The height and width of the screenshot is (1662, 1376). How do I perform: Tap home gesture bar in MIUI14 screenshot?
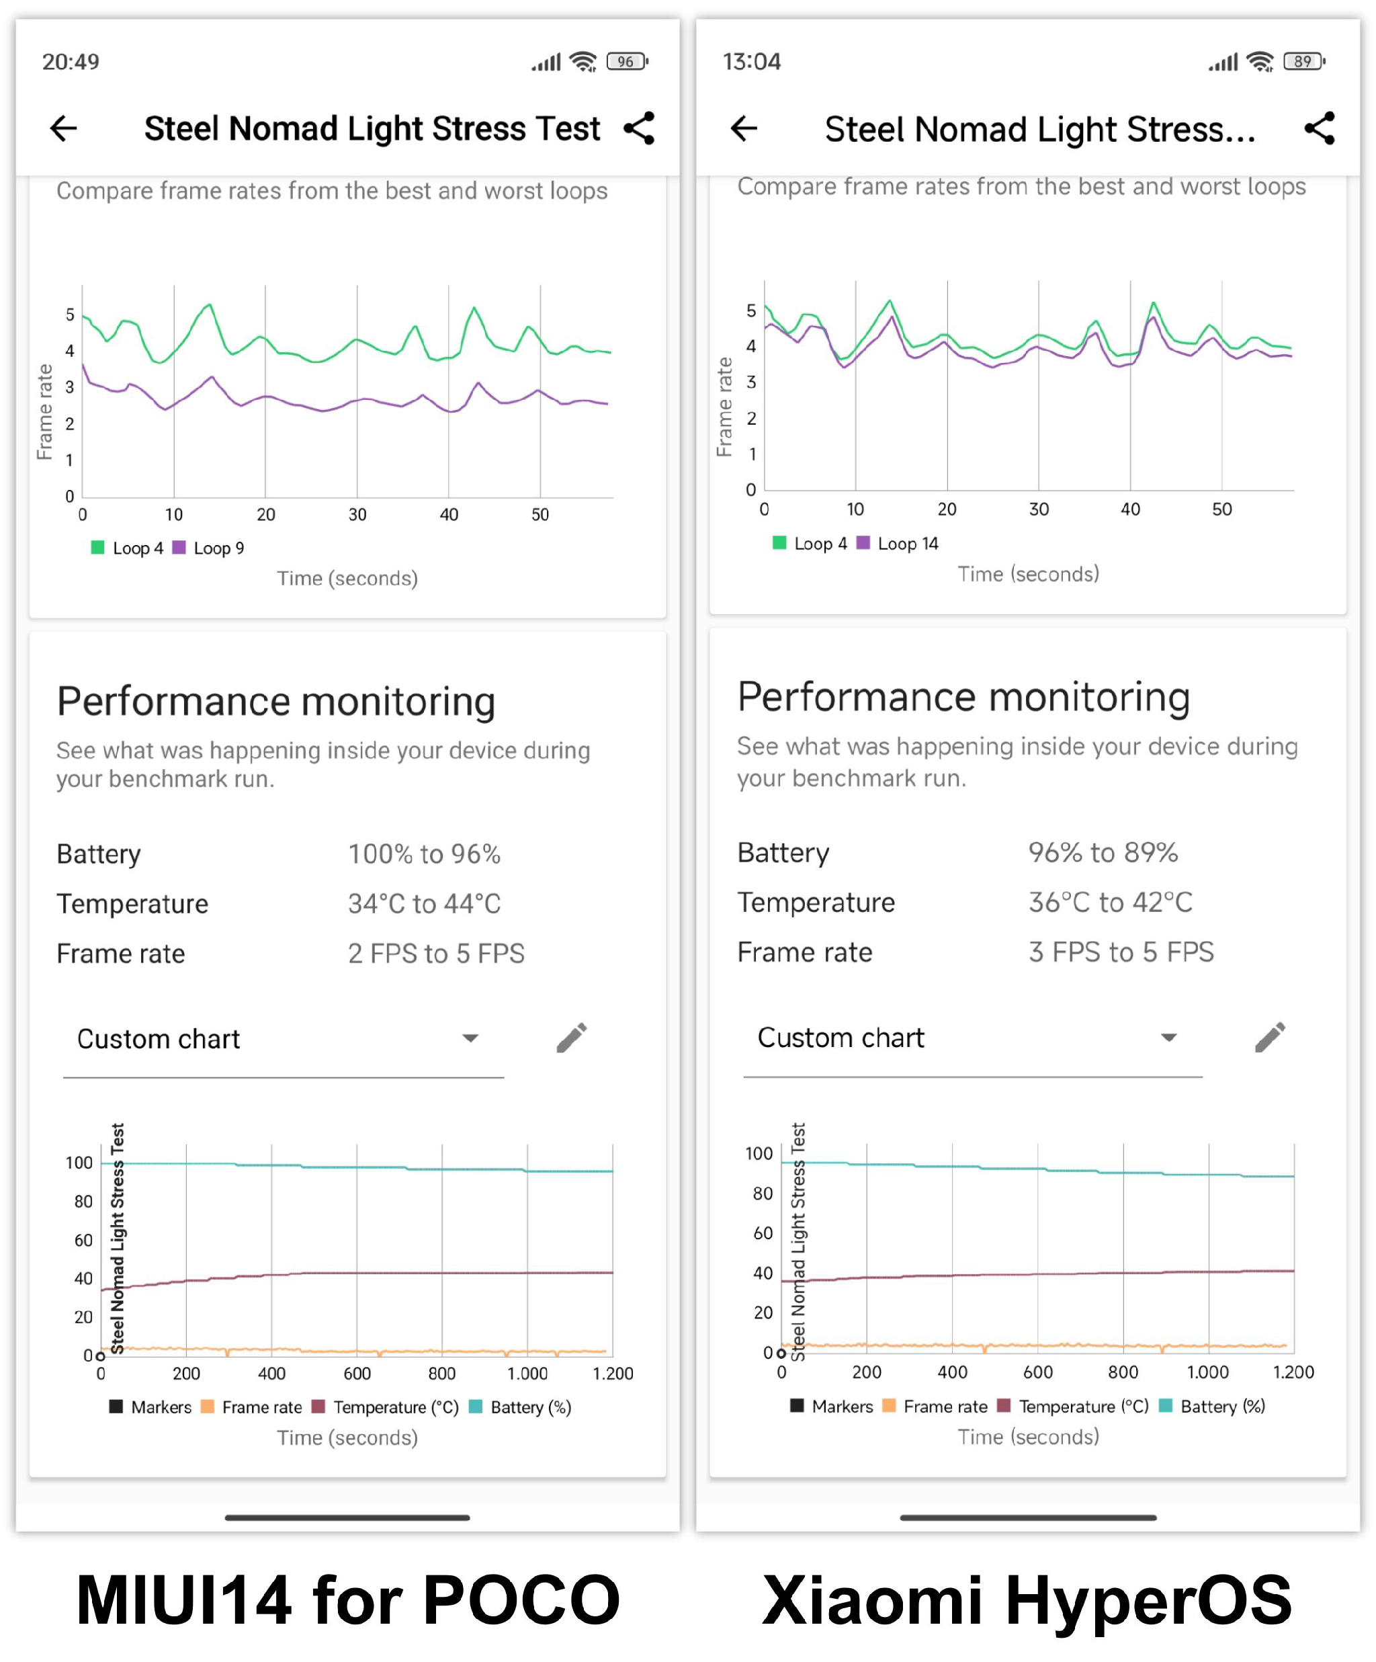(347, 1517)
